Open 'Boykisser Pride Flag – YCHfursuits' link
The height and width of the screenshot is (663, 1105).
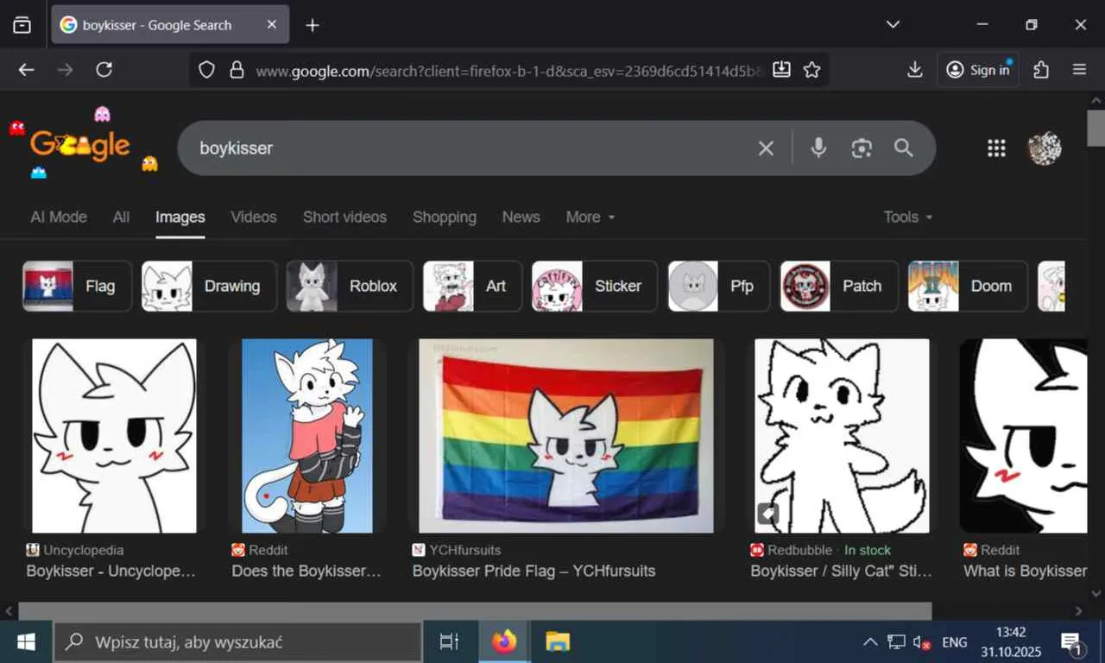534,571
